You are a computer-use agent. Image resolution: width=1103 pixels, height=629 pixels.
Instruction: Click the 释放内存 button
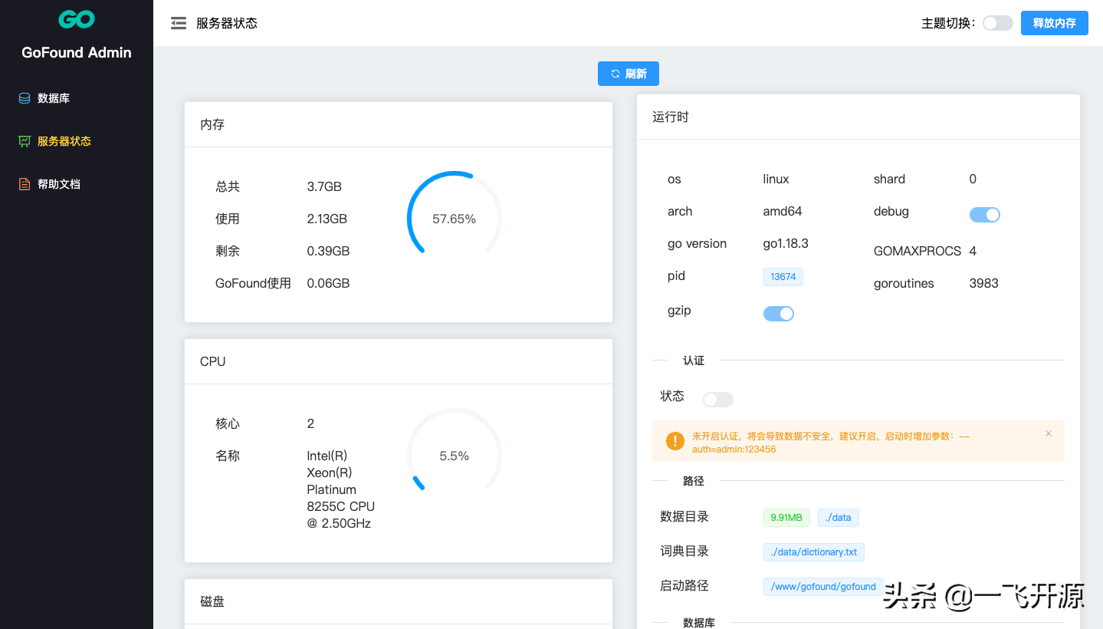click(1055, 23)
